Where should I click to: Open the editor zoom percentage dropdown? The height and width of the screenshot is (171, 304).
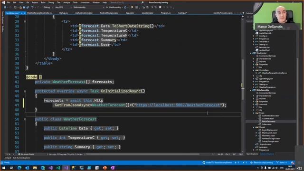click(9, 154)
